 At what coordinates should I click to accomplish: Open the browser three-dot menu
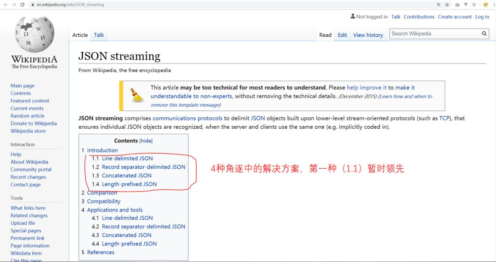coord(494,5)
